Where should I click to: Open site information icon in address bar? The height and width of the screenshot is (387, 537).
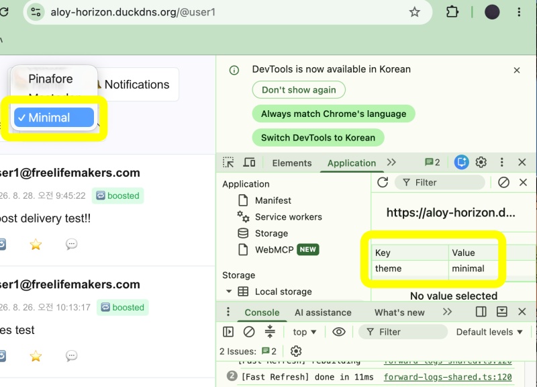tap(36, 12)
